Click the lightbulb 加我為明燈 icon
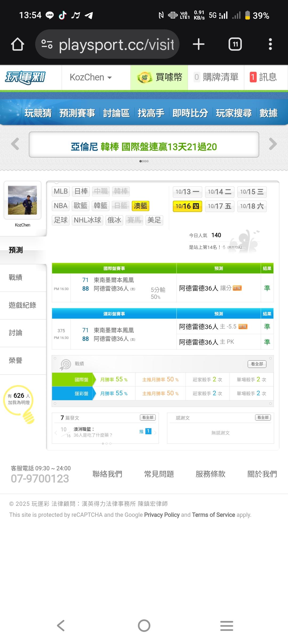Screen dimensions: 288x641 pyautogui.click(x=19, y=404)
